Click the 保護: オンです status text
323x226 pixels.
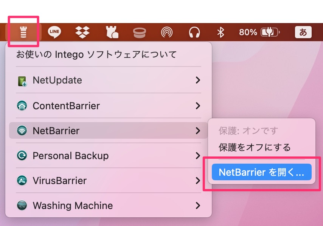tap(248, 130)
